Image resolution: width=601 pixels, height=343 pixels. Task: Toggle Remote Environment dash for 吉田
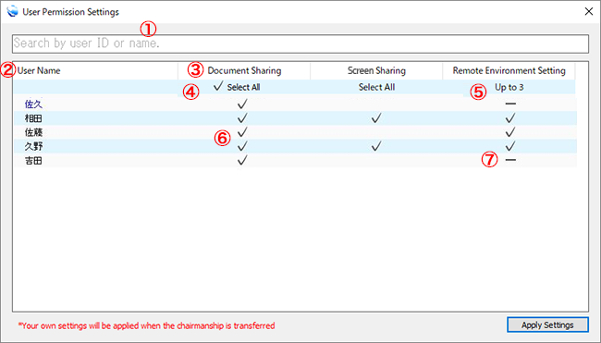[x=510, y=160]
